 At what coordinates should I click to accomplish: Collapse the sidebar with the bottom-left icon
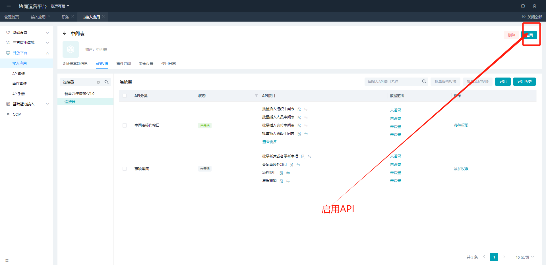tap(7, 260)
